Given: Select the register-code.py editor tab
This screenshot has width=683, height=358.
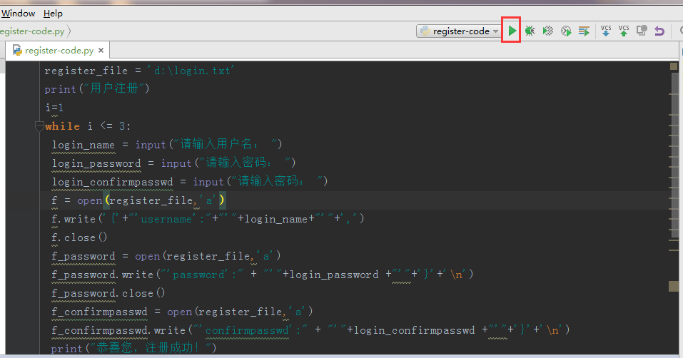Looking at the screenshot, I should point(56,51).
